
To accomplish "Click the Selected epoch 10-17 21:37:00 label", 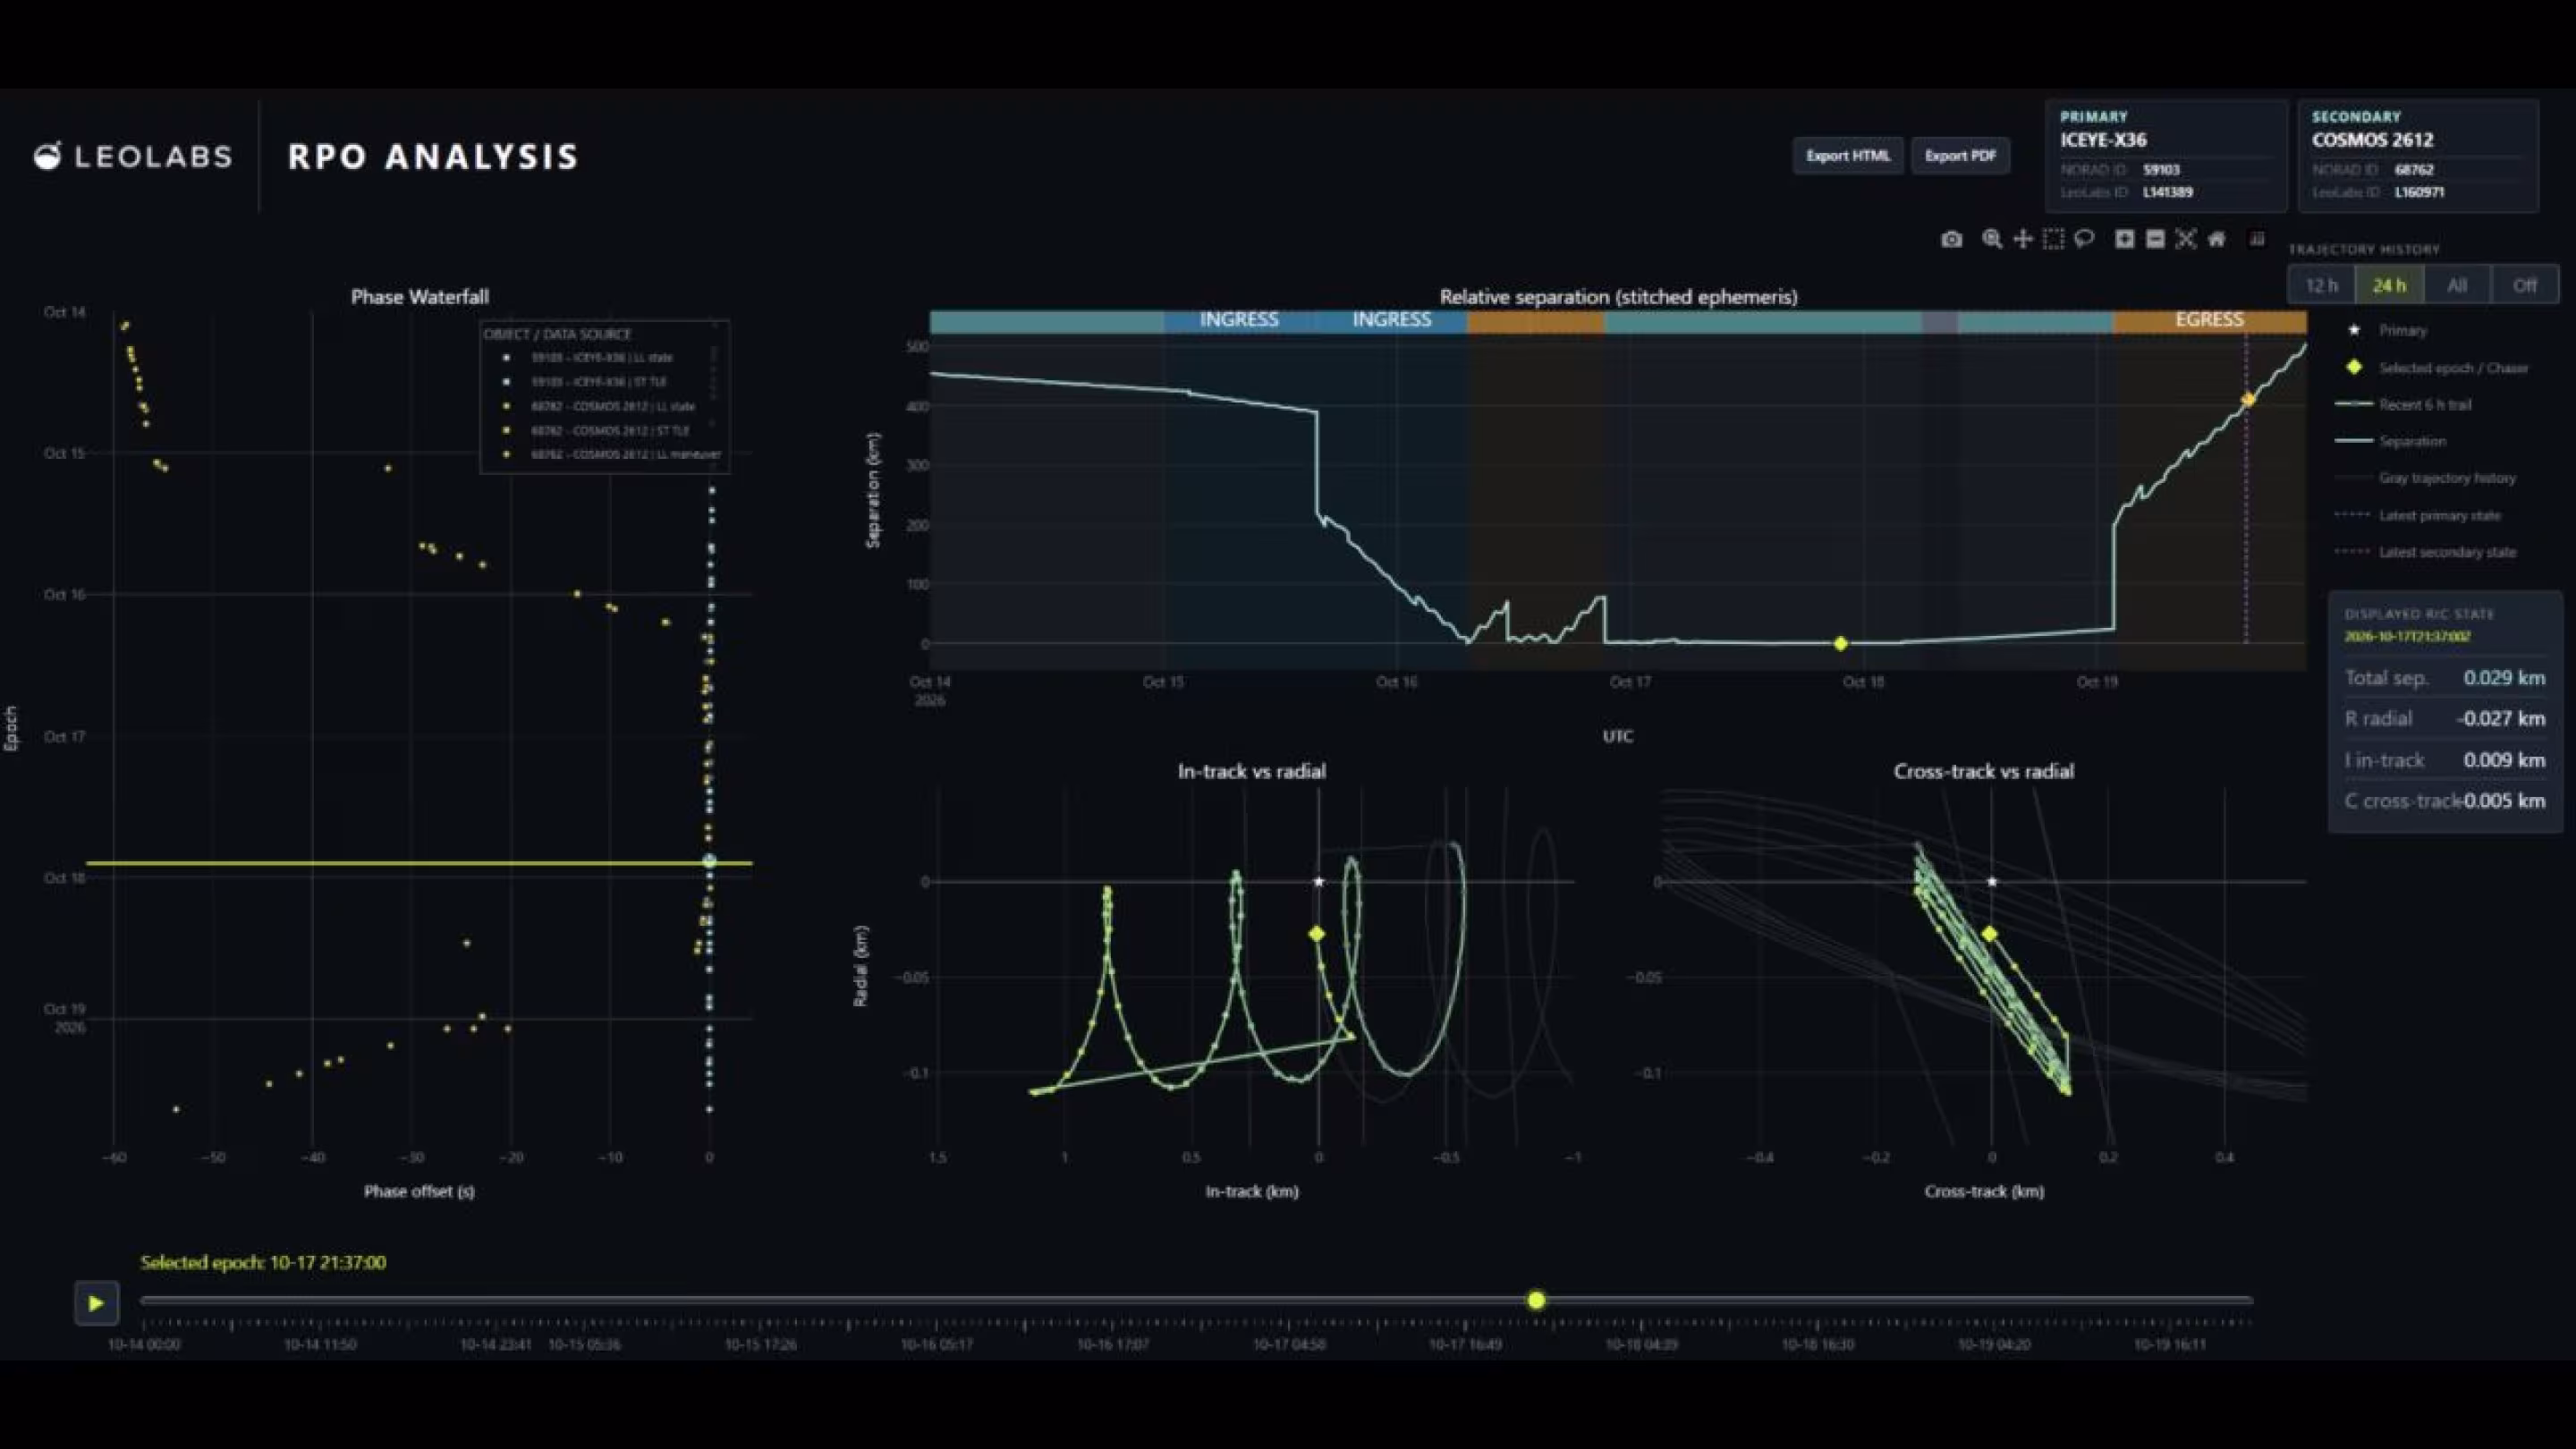I will (263, 1263).
